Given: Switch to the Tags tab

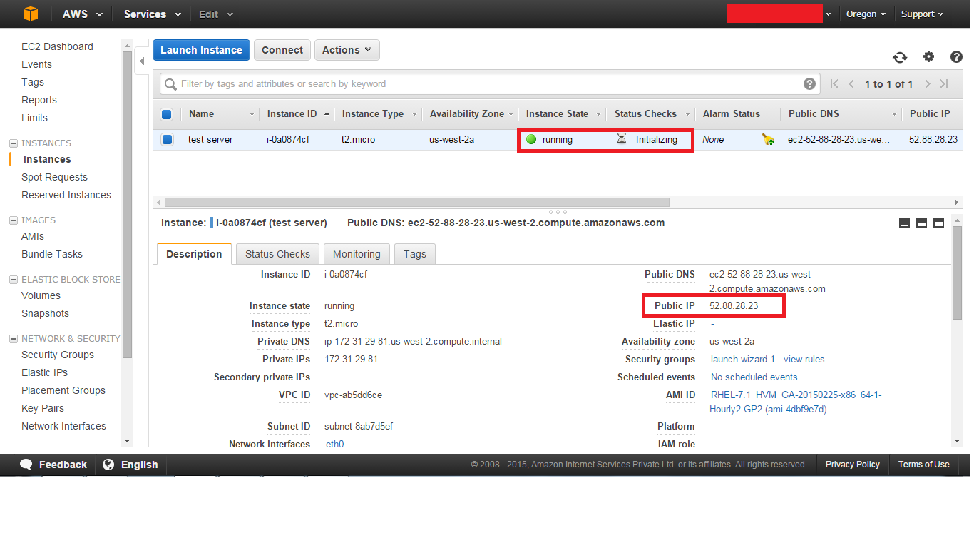Looking at the screenshot, I should 414,254.
